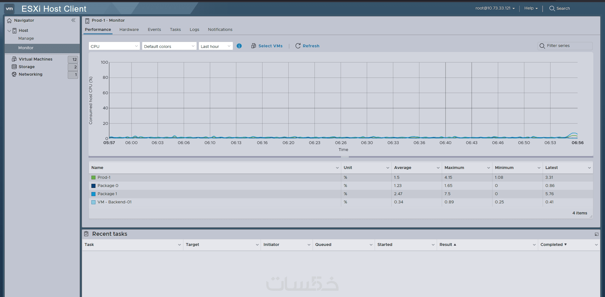The height and width of the screenshot is (297, 605).
Task: Click the Networking globe icon
Action: [14, 74]
